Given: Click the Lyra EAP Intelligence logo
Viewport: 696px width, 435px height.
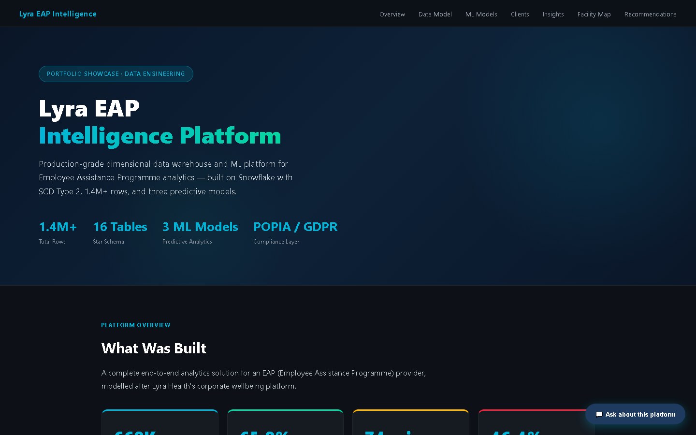Looking at the screenshot, I should tap(58, 14).
